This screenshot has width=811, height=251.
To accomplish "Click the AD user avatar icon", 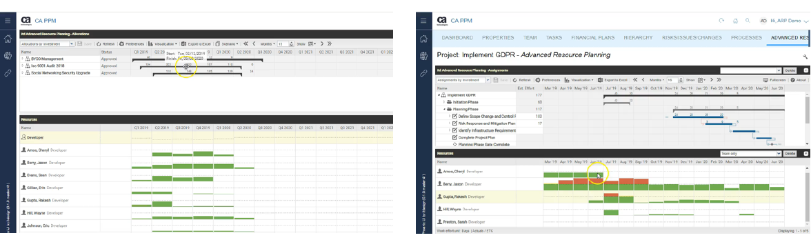I will [x=763, y=21].
